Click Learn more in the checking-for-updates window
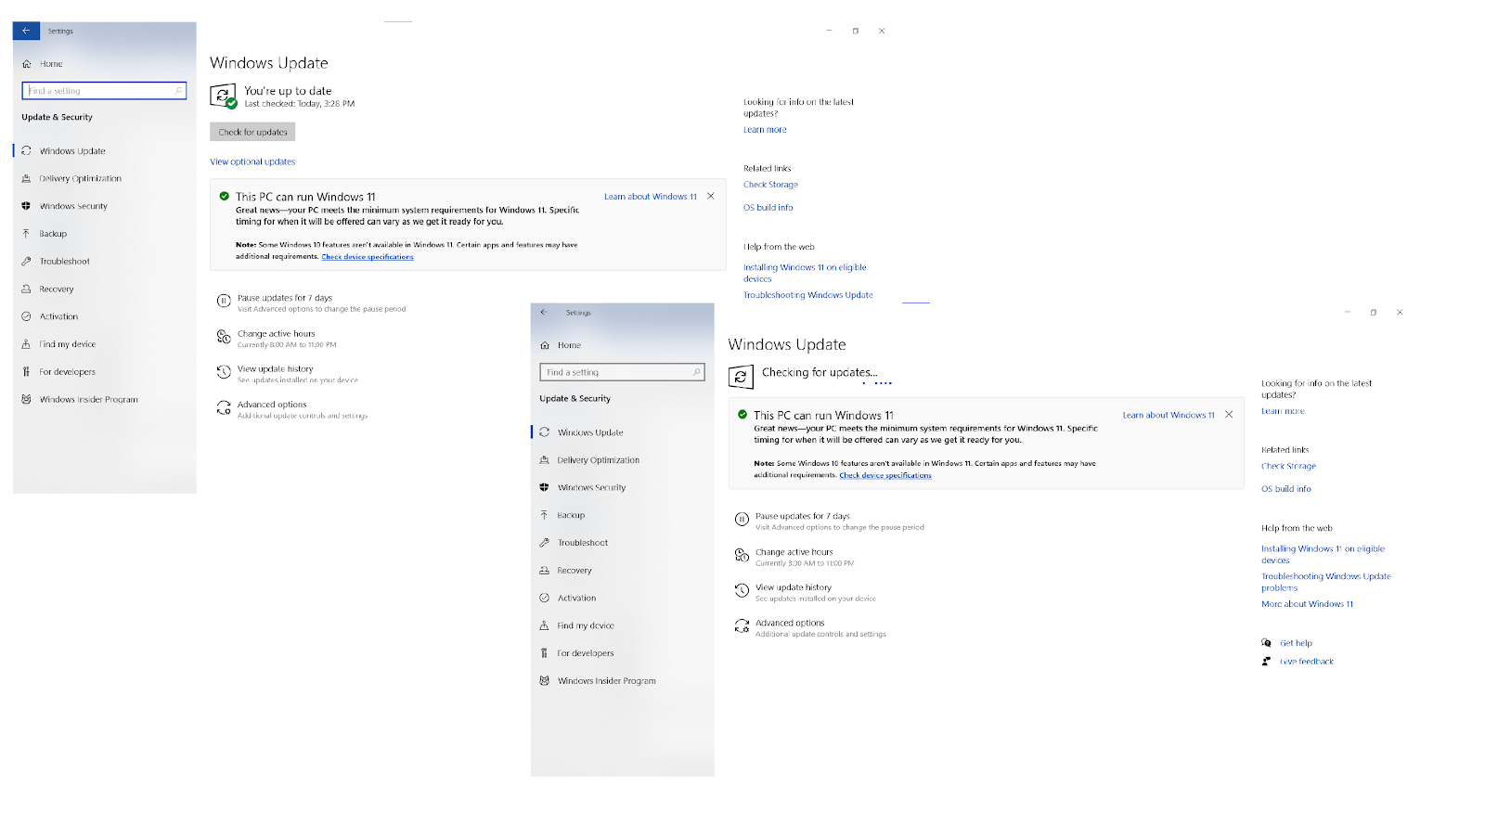1485x824 pixels. pos(1283,411)
